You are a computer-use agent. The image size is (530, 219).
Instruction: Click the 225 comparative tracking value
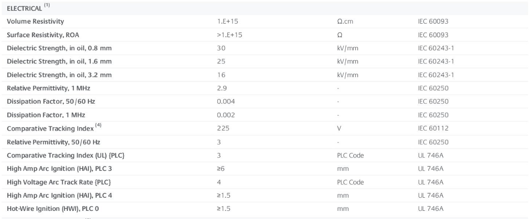tap(223, 129)
